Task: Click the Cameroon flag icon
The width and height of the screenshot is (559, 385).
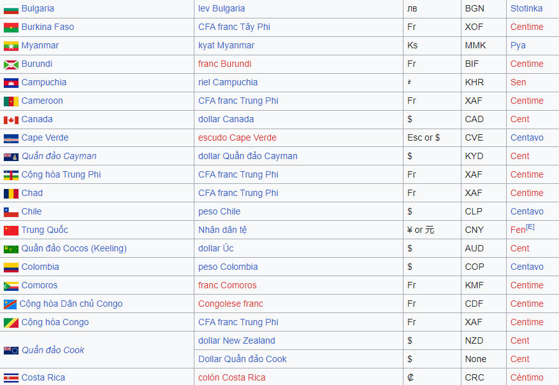Action: pyautogui.click(x=10, y=101)
